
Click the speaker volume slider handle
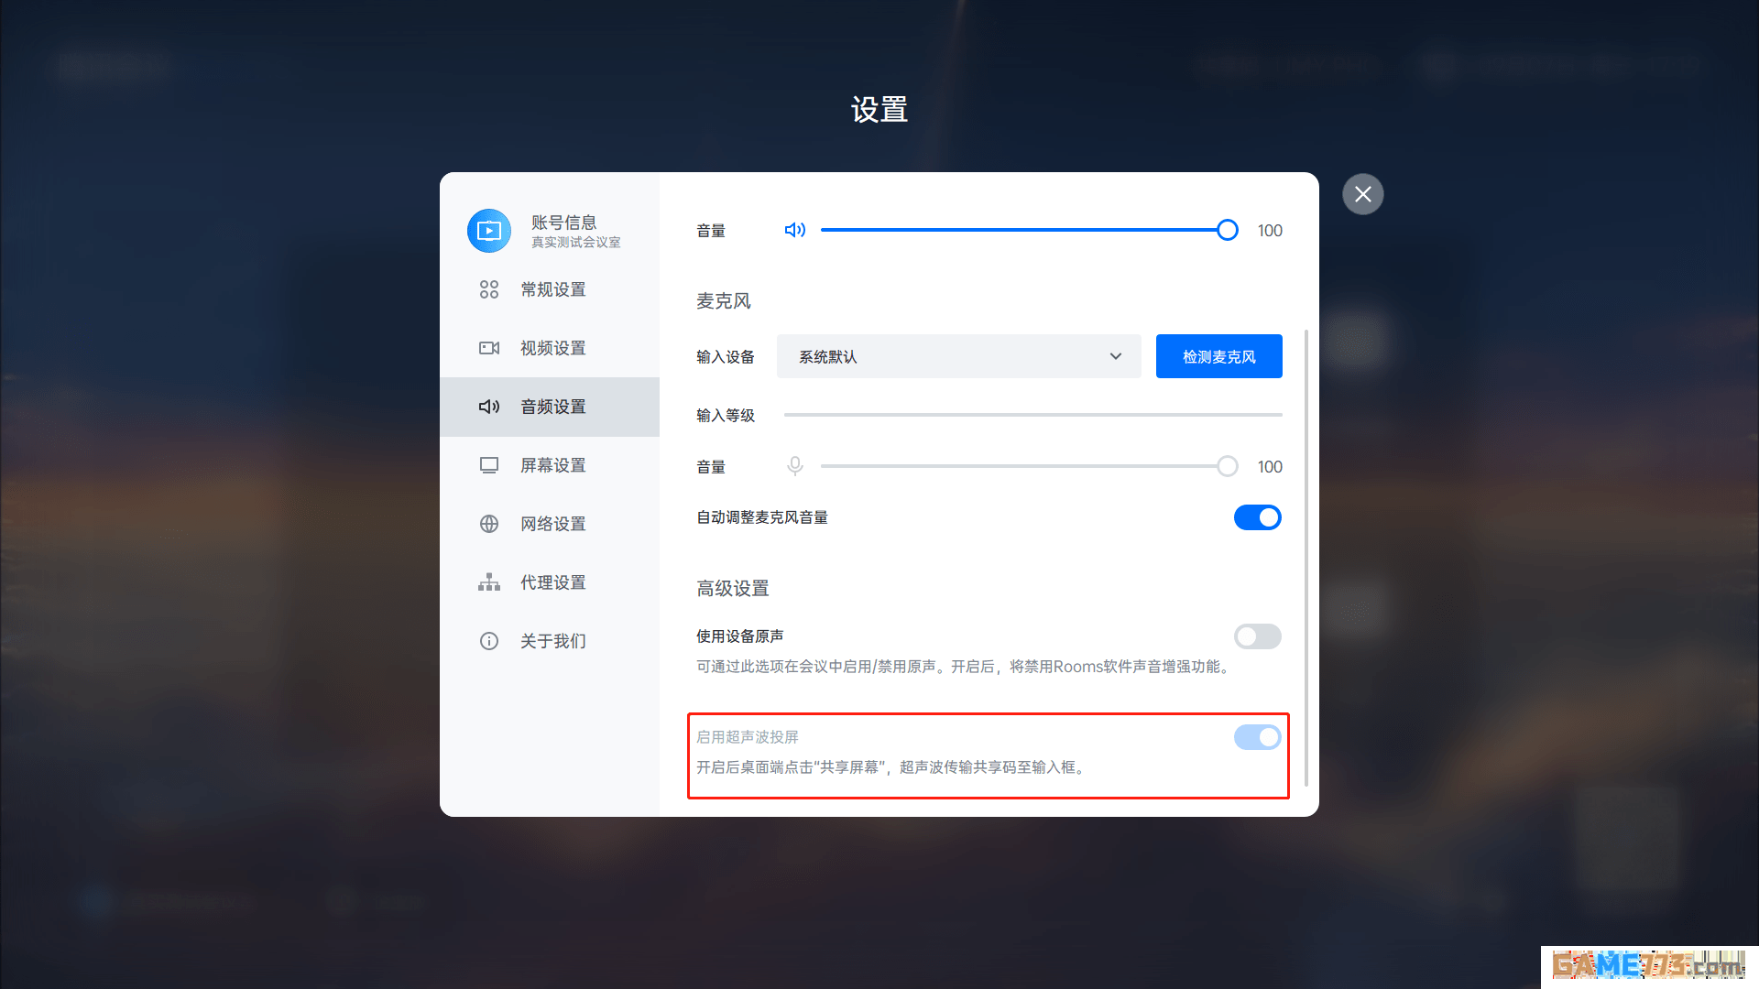(x=1227, y=230)
